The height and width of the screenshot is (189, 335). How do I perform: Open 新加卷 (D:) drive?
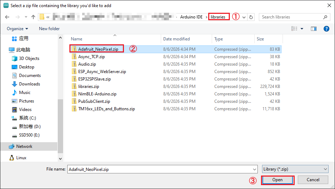click(x=30, y=127)
